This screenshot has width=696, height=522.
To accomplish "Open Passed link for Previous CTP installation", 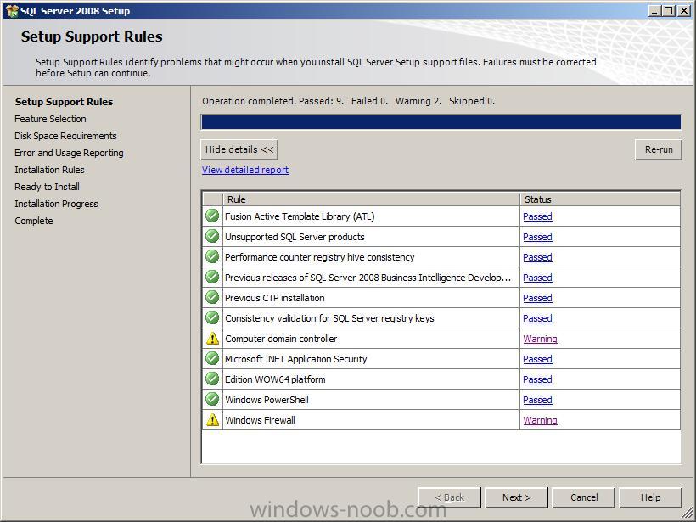I will (537, 298).
